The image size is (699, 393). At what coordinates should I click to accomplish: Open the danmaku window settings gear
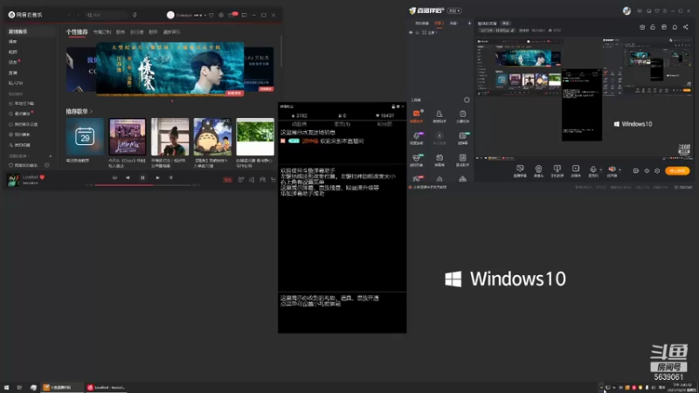click(398, 107)
